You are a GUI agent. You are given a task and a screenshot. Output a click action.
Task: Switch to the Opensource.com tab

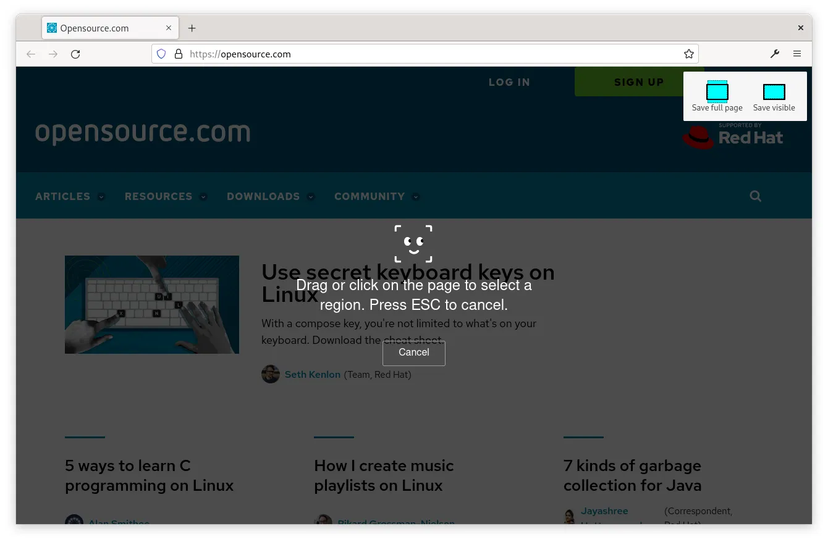[x=99, y=28]
